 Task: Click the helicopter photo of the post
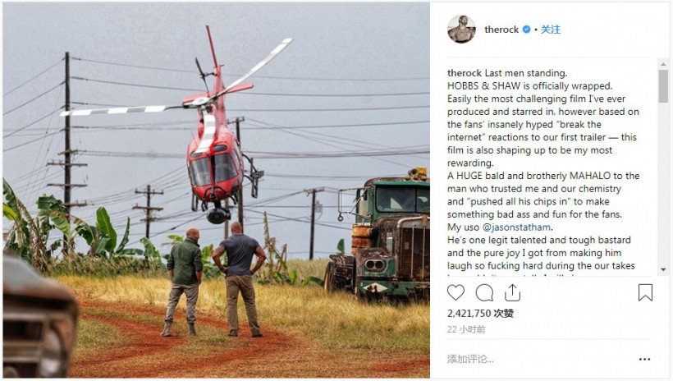point(217,190)
